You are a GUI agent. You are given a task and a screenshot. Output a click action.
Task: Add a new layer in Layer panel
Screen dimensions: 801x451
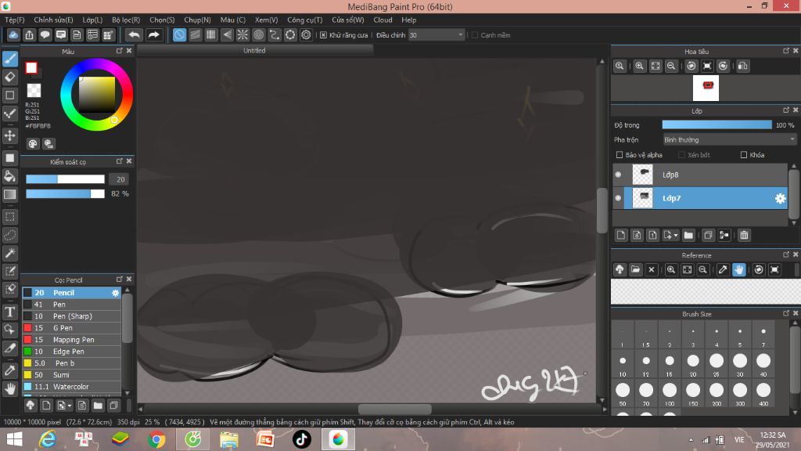620,235
